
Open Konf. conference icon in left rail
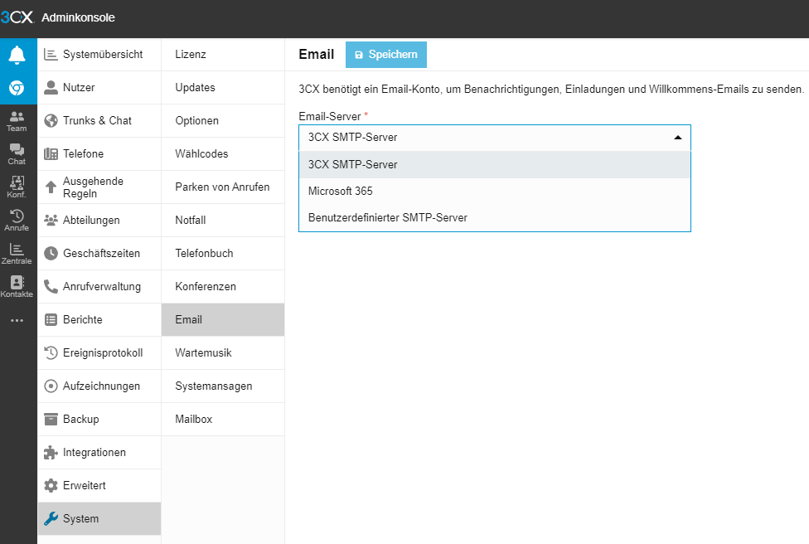tap(17, 187)
